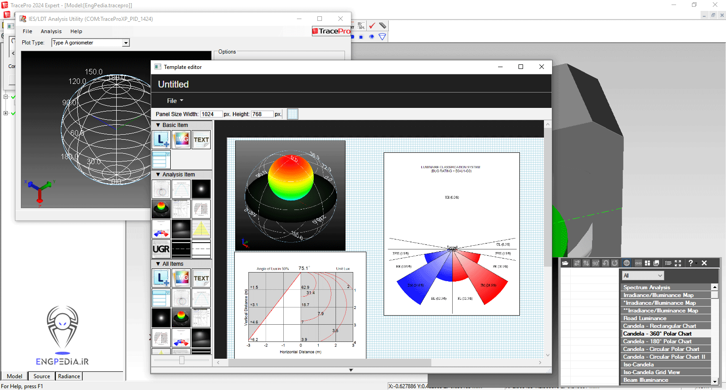The width and height of the screenshot is (726, 390).
Task: Choose the UGR analysis item
Action: tap(161, 249)
